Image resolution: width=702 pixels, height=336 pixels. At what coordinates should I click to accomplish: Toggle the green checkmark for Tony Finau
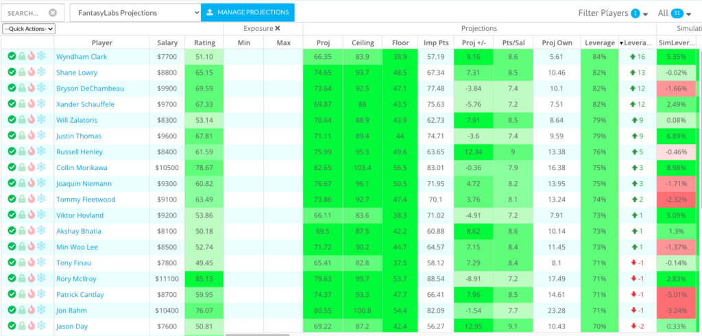click(x=12, y=263)
